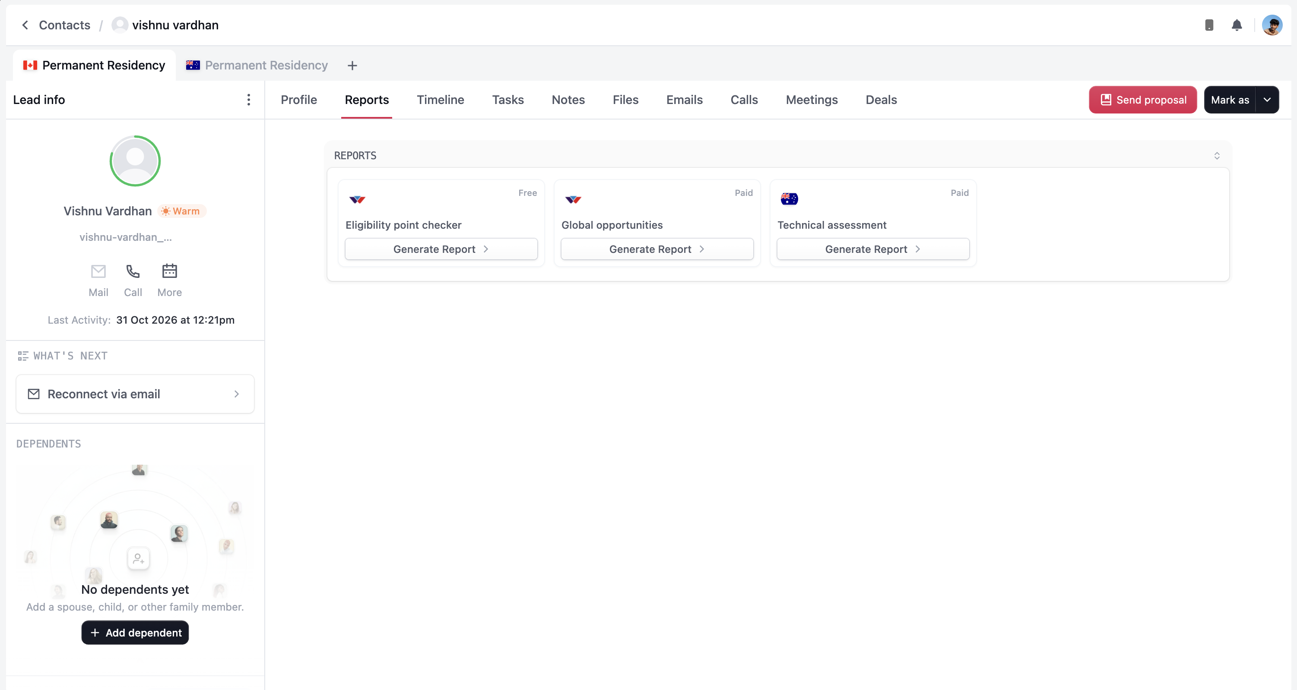Click the last activity date 31 Oct 2026
The image size is (1297, 690).
click(175, 320)
